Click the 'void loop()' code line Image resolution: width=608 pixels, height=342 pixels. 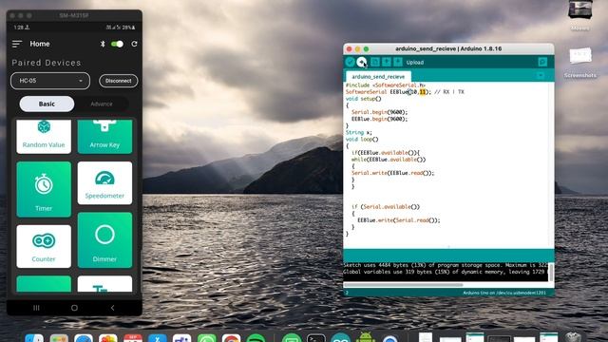[362, 140]
